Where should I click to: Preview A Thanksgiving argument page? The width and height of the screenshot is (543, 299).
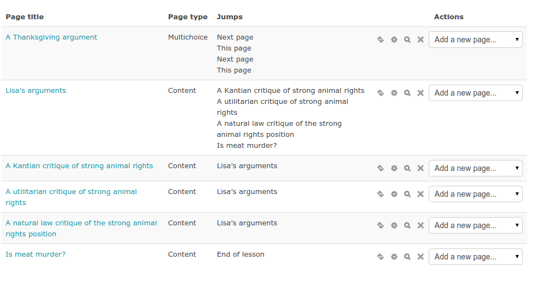click(407, 40)
